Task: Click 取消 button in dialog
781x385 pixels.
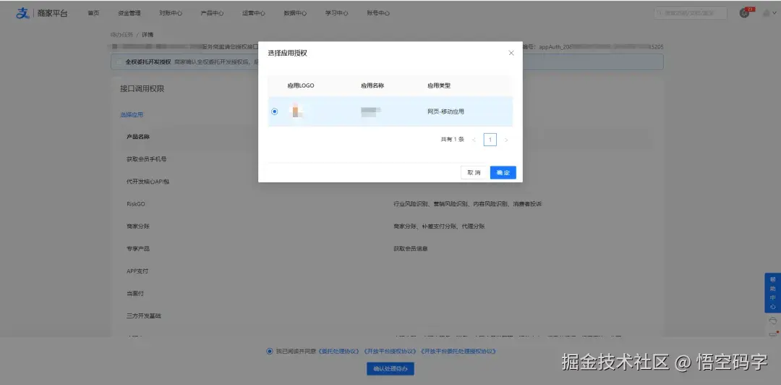Action: point(474,172)
